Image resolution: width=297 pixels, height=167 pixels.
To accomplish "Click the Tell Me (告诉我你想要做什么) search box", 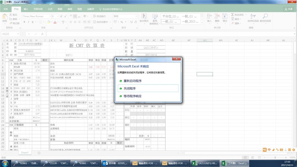I will coord(111,9).
